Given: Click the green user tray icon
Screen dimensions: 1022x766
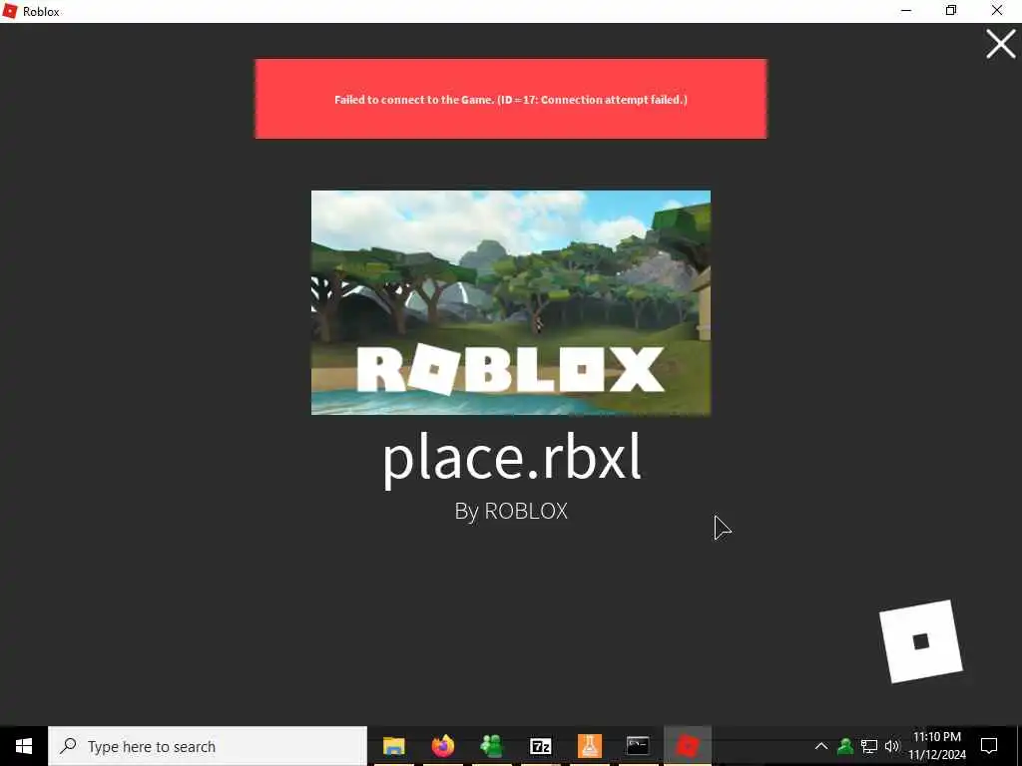Looking at the screenshot, I should tap(845, 746).
